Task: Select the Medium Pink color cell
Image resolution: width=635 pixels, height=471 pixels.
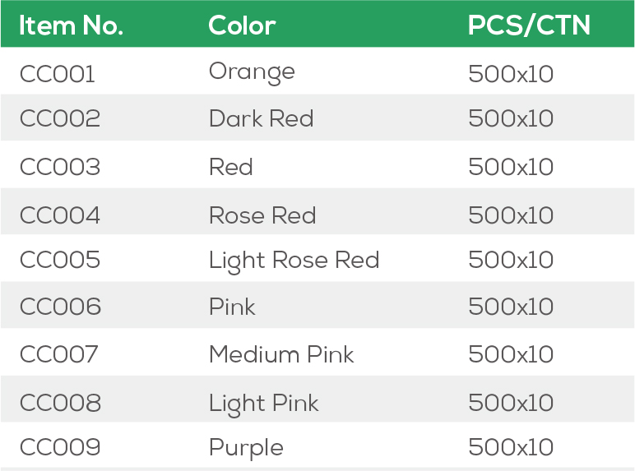Action: coord(281,354)
